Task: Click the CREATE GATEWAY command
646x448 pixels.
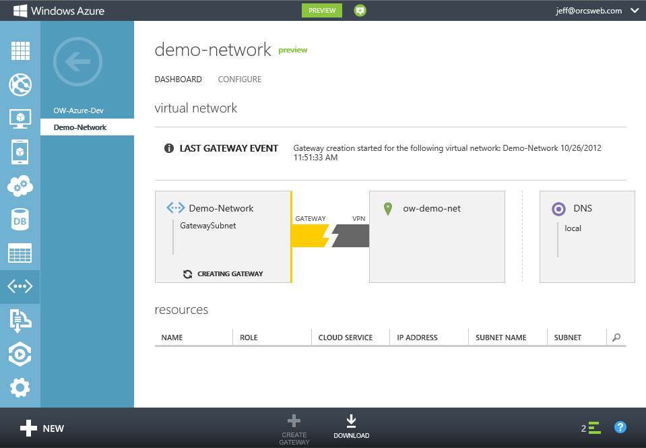Action: tap(294, 429)
